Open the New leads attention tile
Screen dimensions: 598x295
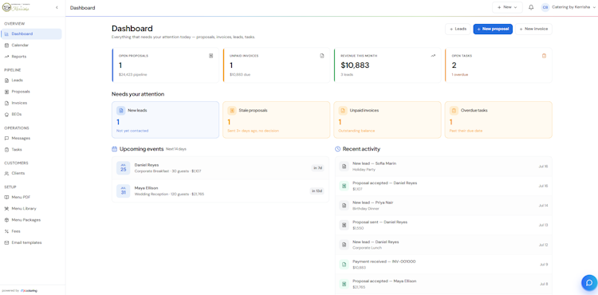(166, 120)
